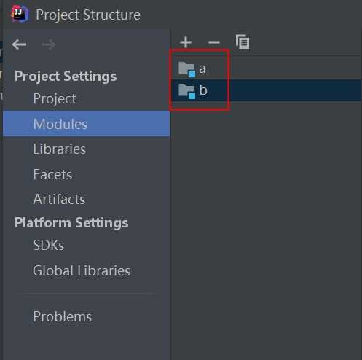Click the Remove module minus icon
The height and width of the screenshot is (360, 362).
point(214,42)
